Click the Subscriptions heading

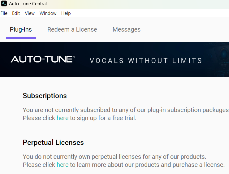[x=45, y=96]
